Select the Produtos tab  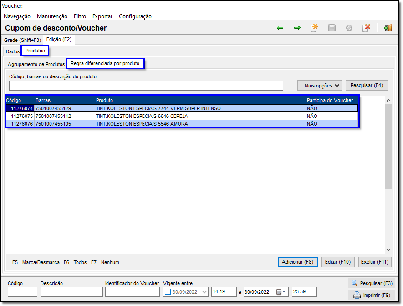pos(35,51)
